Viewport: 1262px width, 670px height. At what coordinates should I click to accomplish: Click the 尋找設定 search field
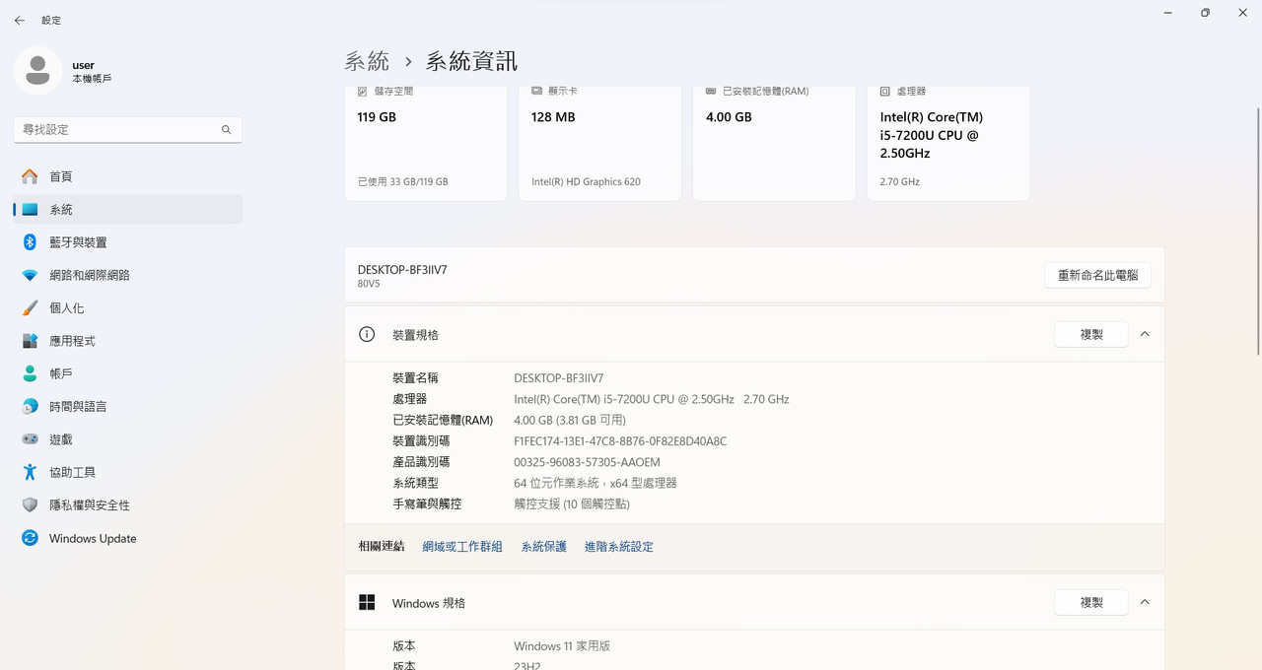[128, 129]
